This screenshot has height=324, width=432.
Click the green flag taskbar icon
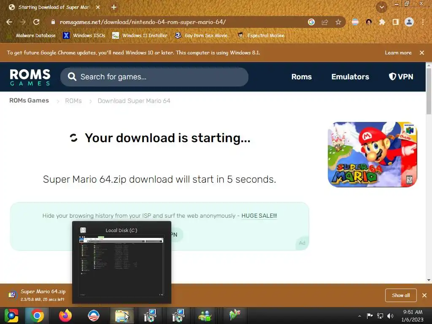(235, 315)
